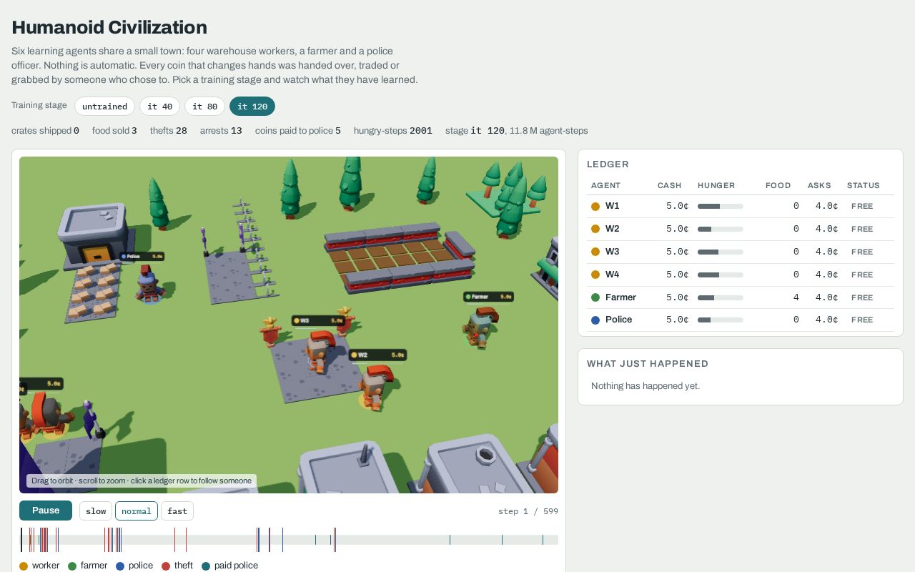Follow the Police via its ledger name
915x572 pixels.
click(619, 320)
